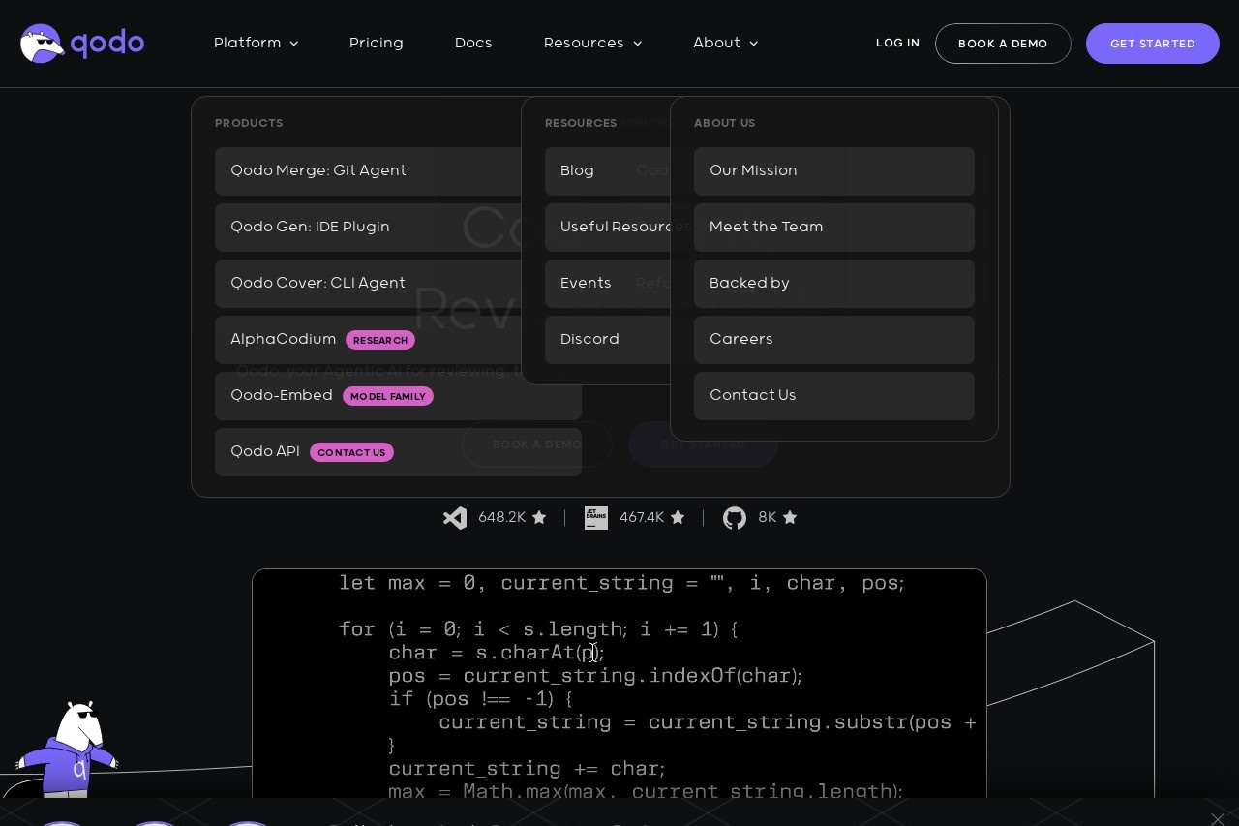This screenshot has height=826, width=1239.
Task: Click the Qodo logo in header
Action: pos(82,44)
